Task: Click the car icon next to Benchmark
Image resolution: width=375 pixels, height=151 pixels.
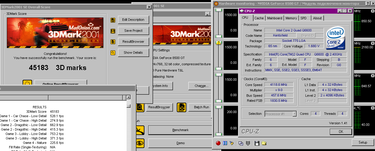Action: coord(140,130)
